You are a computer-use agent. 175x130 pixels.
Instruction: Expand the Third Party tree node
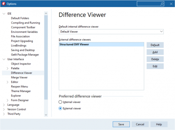pyautogui.click(x=4, y=114)
